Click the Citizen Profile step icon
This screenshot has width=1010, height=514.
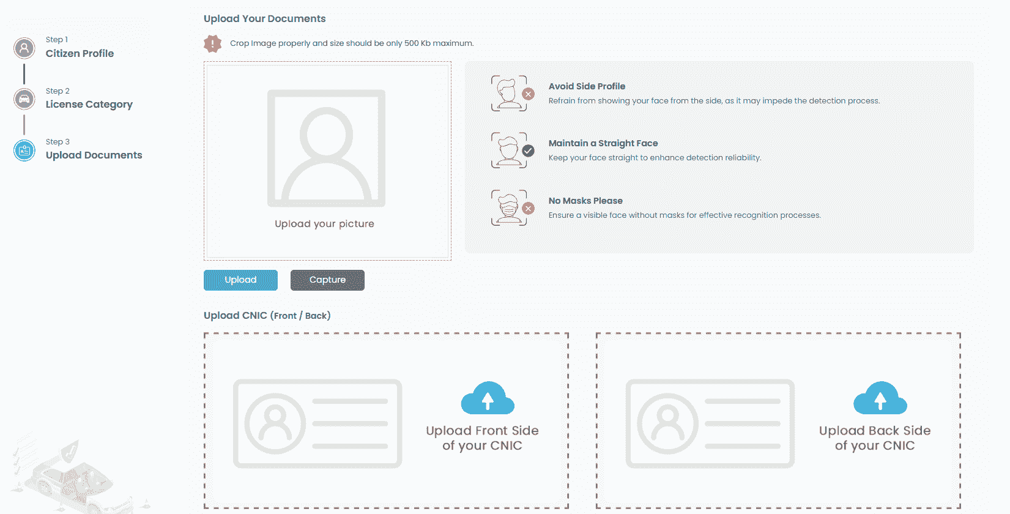[x=24, y=48]
